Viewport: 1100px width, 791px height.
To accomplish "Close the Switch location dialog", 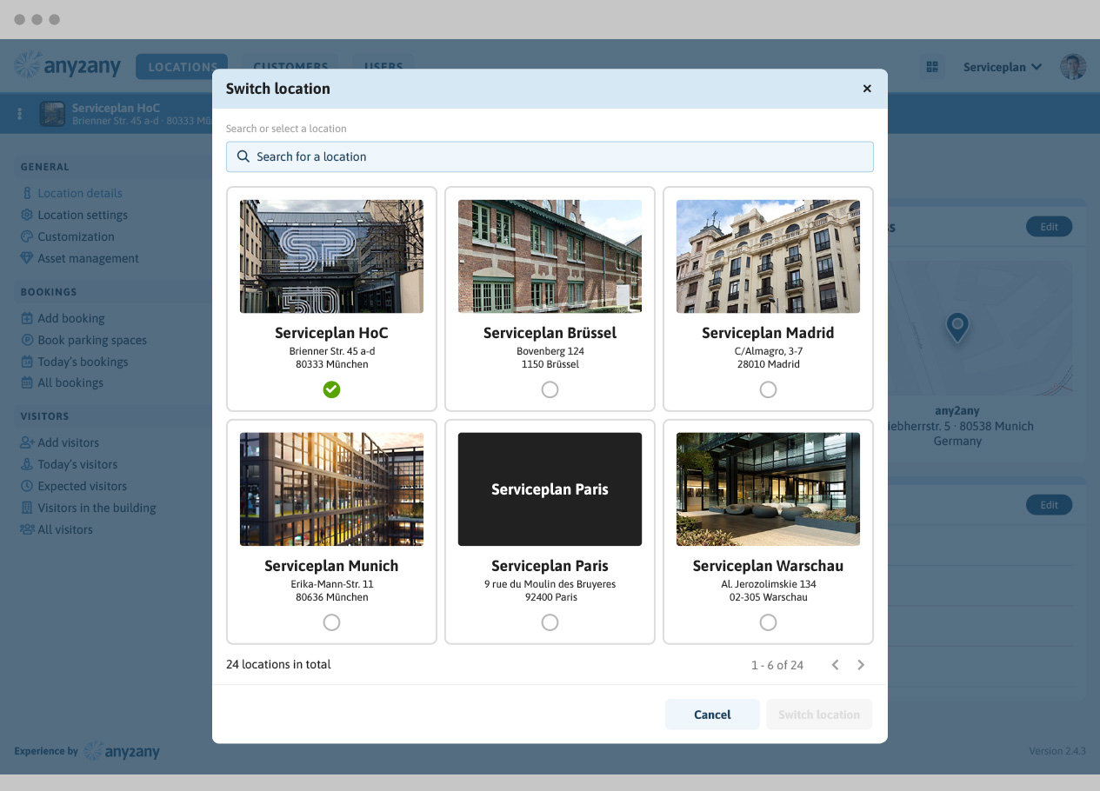I will [866, 89].
